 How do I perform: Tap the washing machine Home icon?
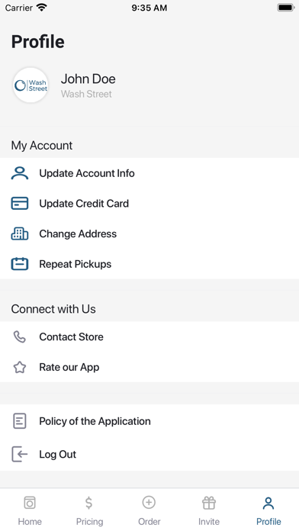30,503
